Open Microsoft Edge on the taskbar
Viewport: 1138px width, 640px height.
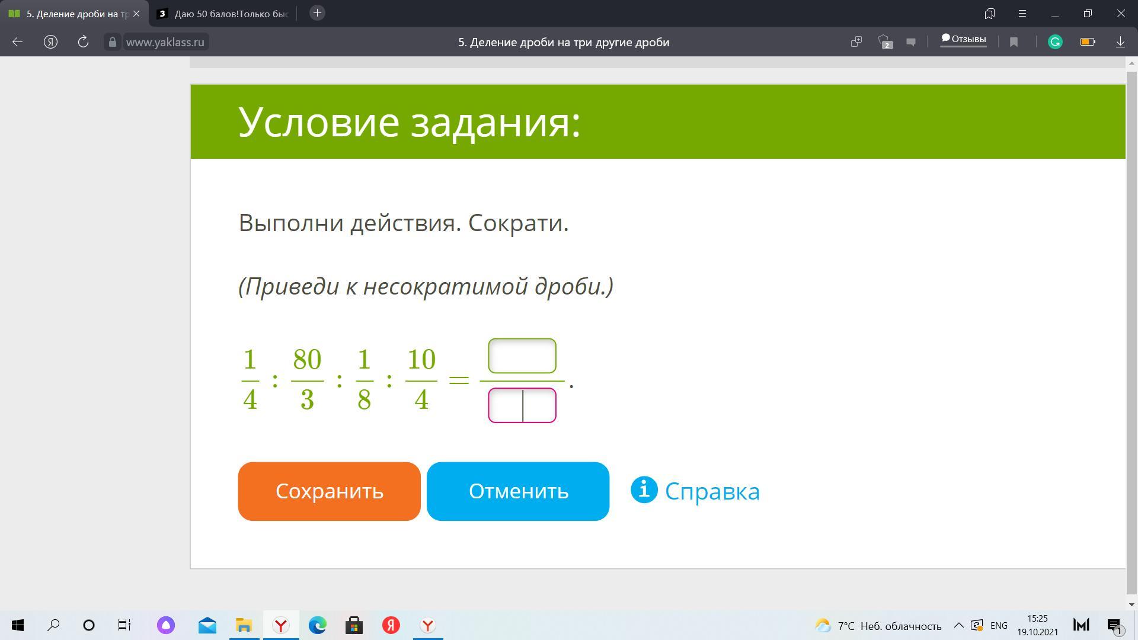click(318, 625)
